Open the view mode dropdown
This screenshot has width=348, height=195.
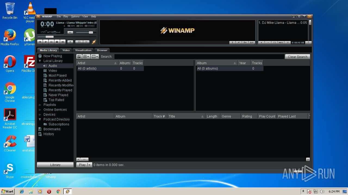[x=86, y=57]
